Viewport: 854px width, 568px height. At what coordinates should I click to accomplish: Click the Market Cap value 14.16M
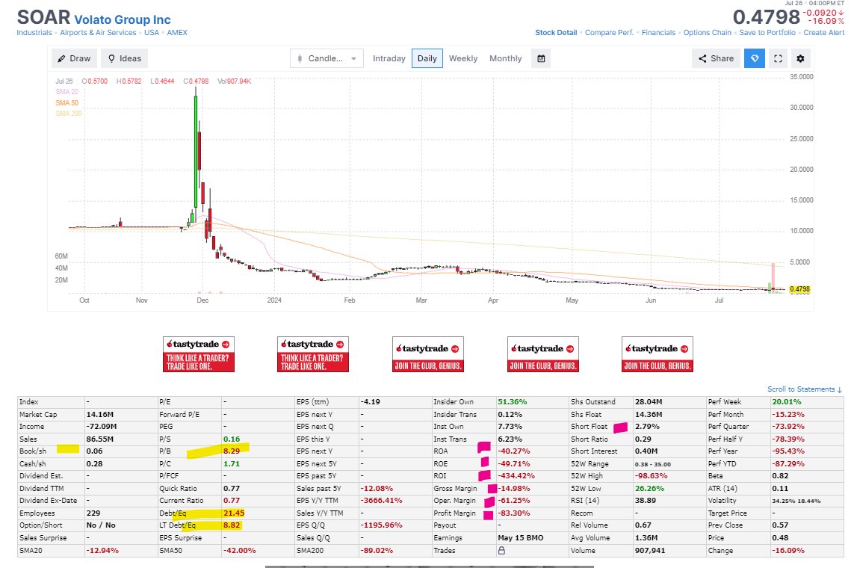(99, 415)
